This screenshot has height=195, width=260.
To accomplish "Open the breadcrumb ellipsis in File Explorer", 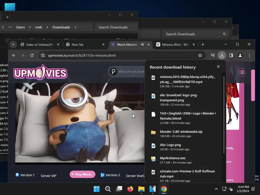I will point(10,27).
